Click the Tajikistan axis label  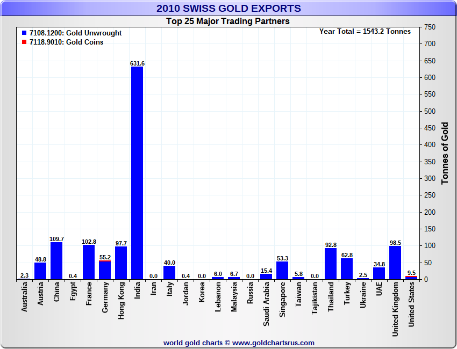pos(315,298)
